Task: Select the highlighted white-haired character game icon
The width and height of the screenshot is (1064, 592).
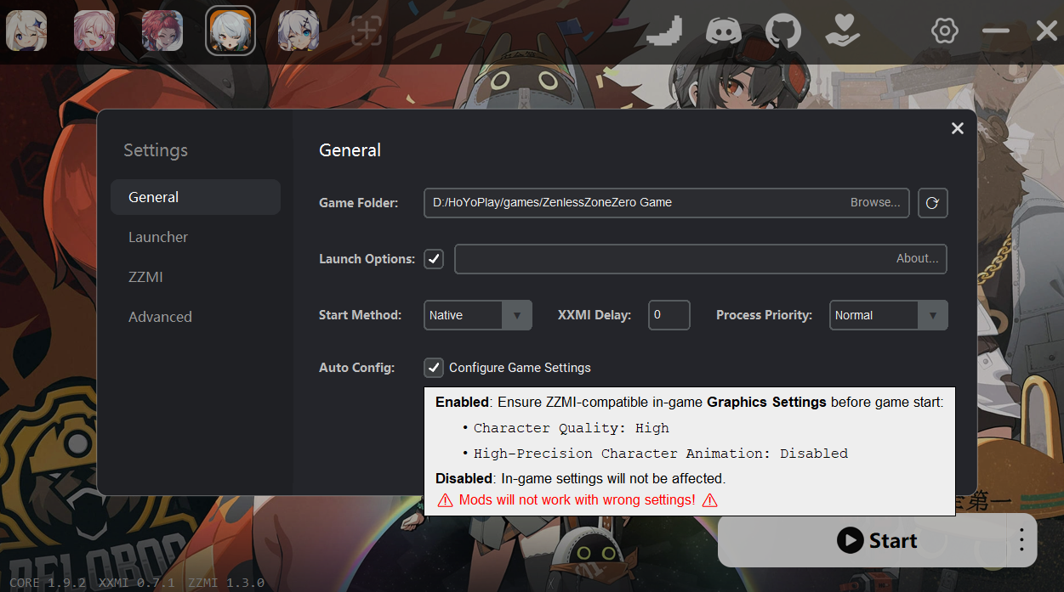Action: pyautogui.click(x=230, y=31)
